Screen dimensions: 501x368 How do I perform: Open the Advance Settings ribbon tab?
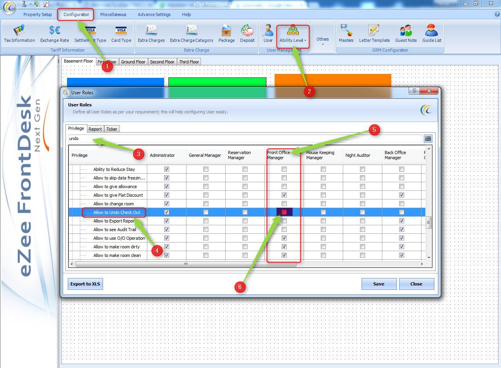click(154, 14)
